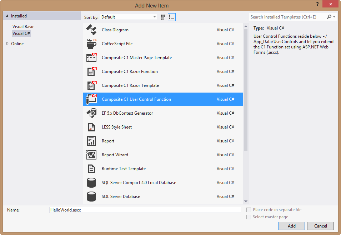Click the Class Diagram template icon

click(91, 30)
